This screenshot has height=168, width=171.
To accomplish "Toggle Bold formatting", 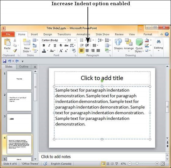I will pyautogui.click(x=44, y=45).
